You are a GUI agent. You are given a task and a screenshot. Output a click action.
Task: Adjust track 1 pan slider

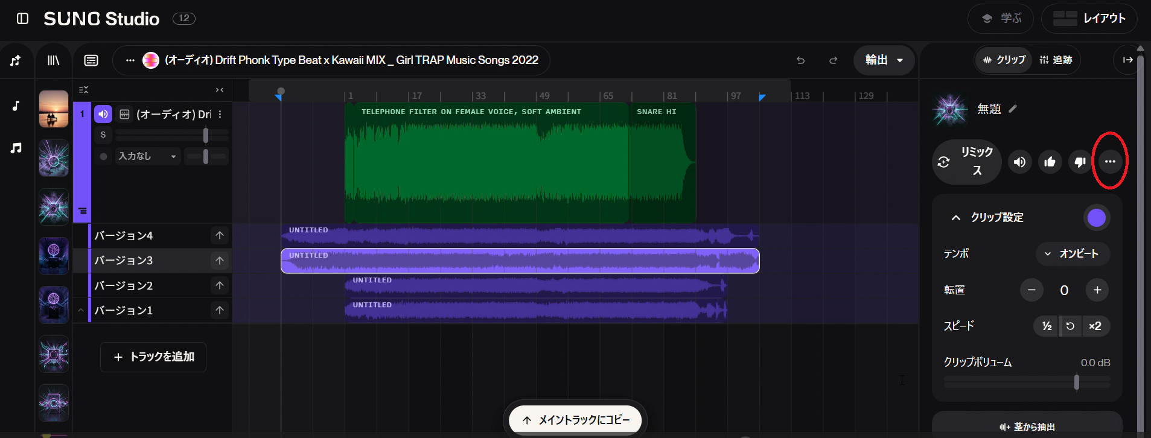tap(206, 156)
